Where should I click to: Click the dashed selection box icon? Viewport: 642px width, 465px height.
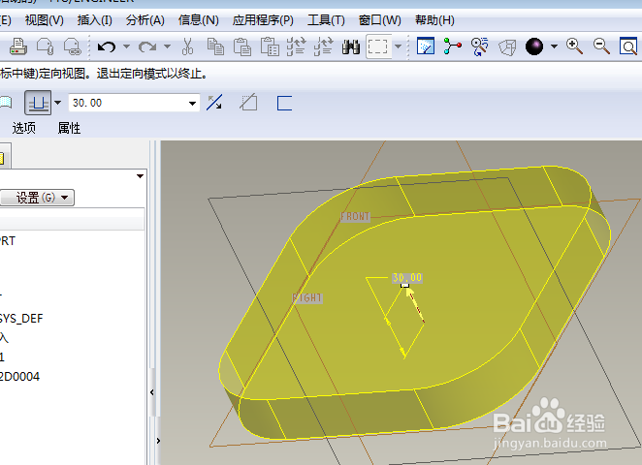378,46
